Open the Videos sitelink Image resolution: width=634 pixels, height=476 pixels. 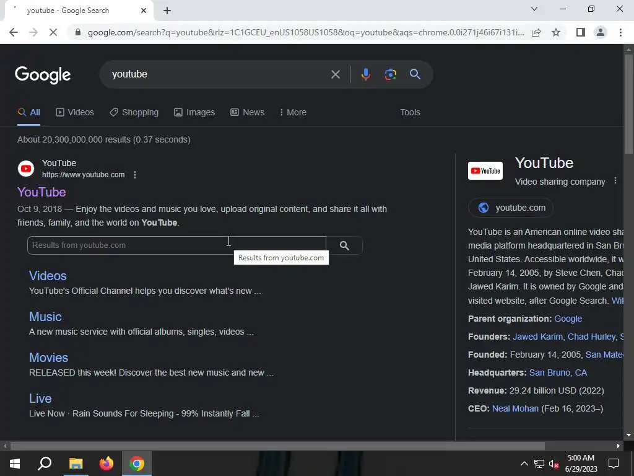tap(48, 276)
